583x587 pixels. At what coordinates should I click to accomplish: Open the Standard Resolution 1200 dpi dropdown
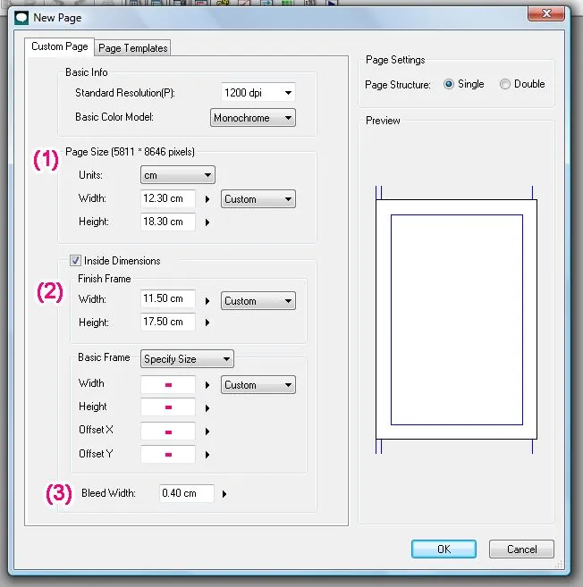(258, 92)
